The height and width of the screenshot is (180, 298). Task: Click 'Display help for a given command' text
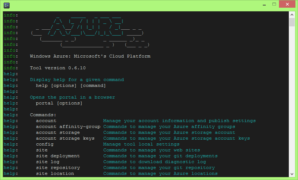pos(77,80)
